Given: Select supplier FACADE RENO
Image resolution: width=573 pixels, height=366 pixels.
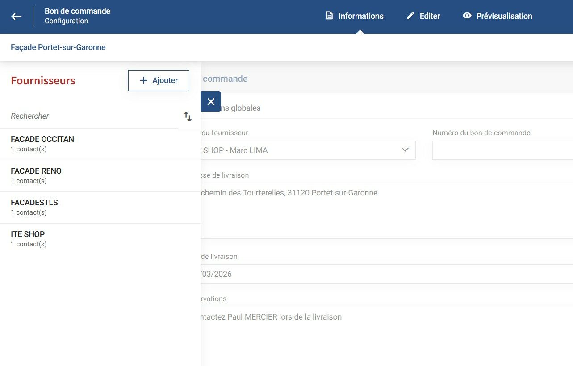Looking at the screenshot, I should (x=36, y=175).
